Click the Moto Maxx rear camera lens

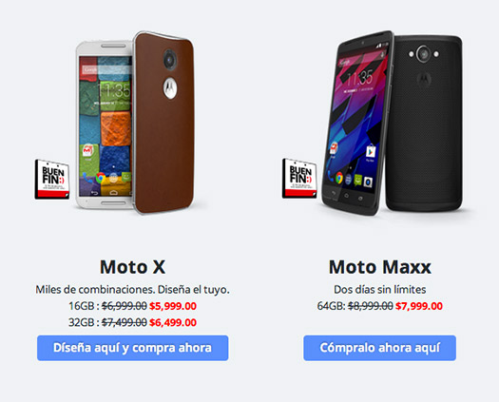point(423,54)
